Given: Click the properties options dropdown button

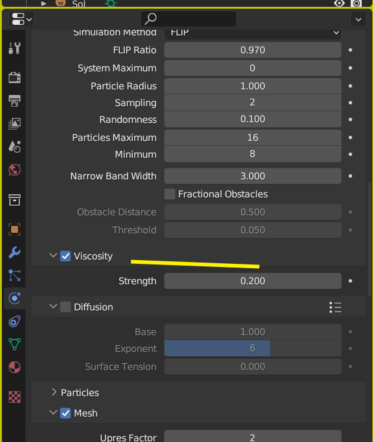Looking at the screenshot, I should click(358, 19).
